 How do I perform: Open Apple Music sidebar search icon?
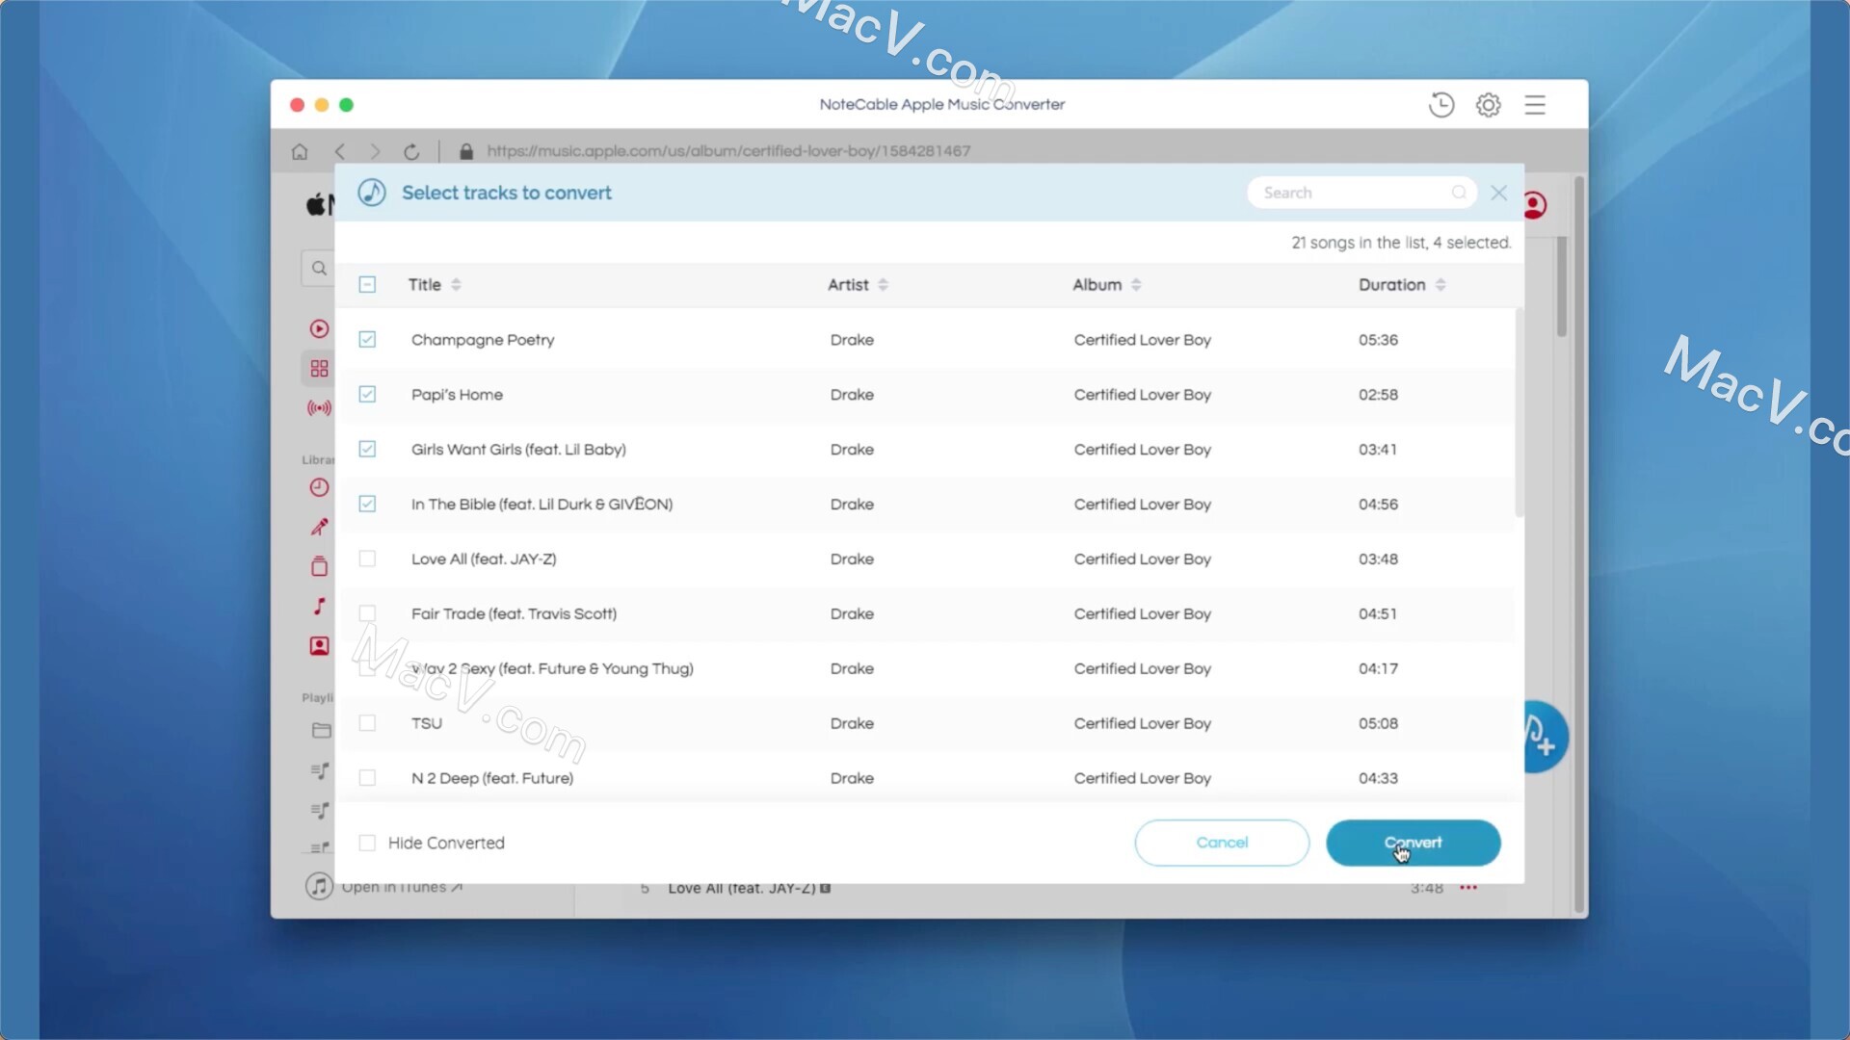click(319, 269)
